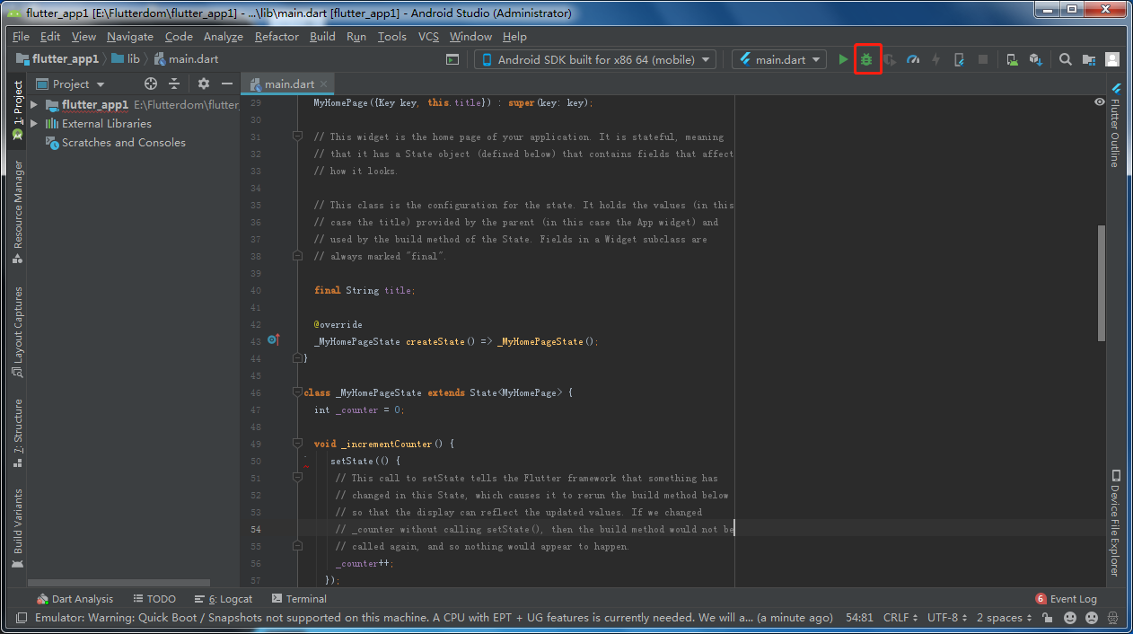This screenshot has height=634, width=1133.
Task: Start debugging with the bug icon
Action: coord(867,59)
